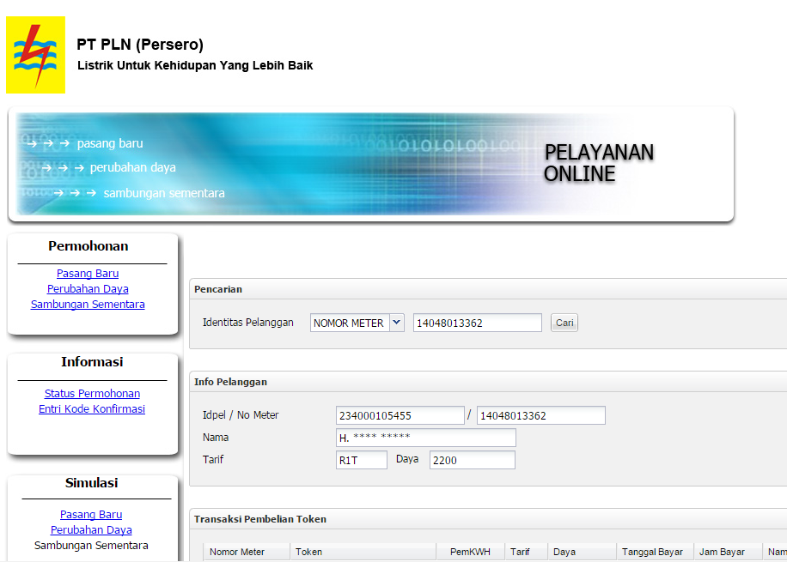
Task: Open Pasang Baru link under Permohonan
Action: [x=88, y=273]
